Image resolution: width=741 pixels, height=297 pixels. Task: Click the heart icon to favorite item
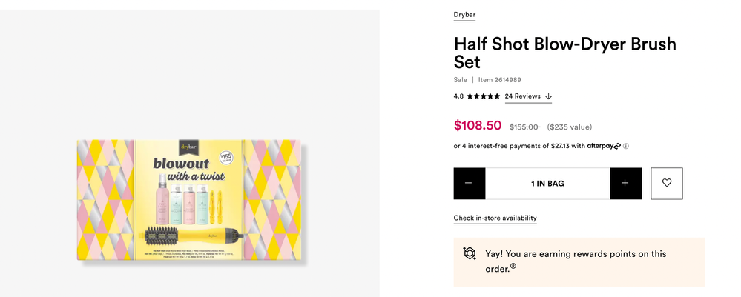point(666,184)
